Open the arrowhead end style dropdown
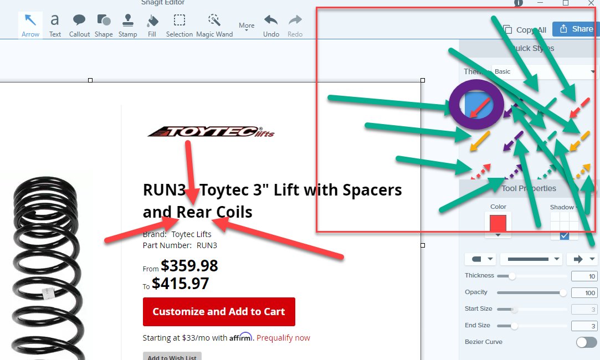 (582, 259)
